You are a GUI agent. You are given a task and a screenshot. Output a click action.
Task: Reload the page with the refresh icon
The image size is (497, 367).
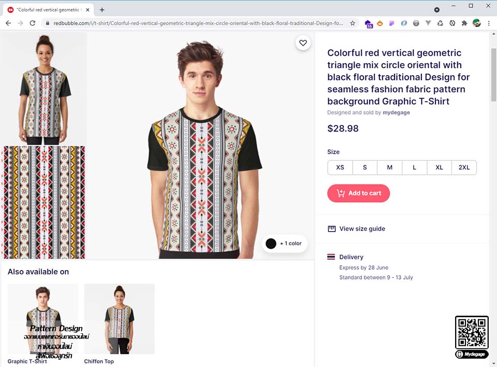point(32,23)
